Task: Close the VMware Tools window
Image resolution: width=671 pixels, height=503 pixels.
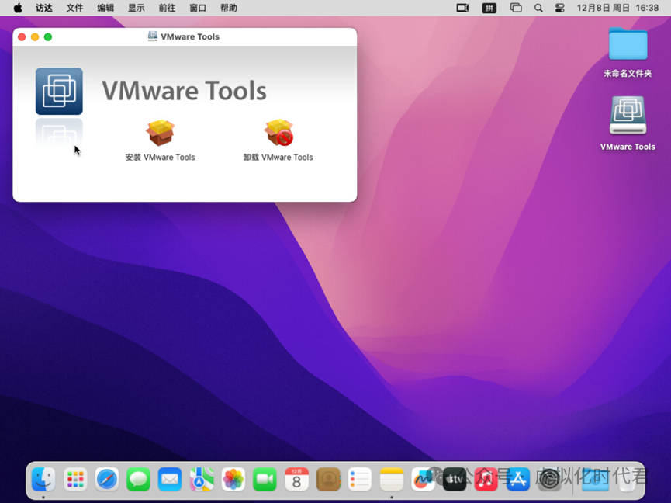Action: (22, 37)
